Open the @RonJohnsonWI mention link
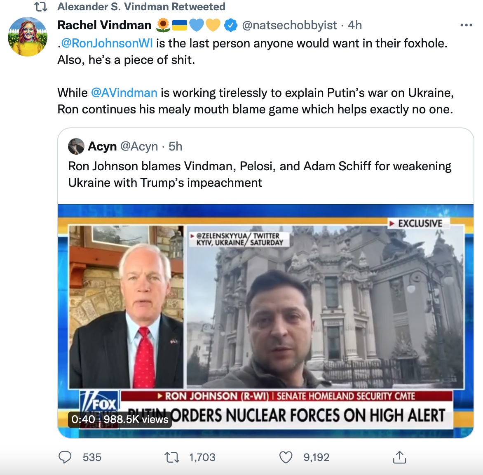This screenshot has height=475, width=483. (x=107, y=43)
